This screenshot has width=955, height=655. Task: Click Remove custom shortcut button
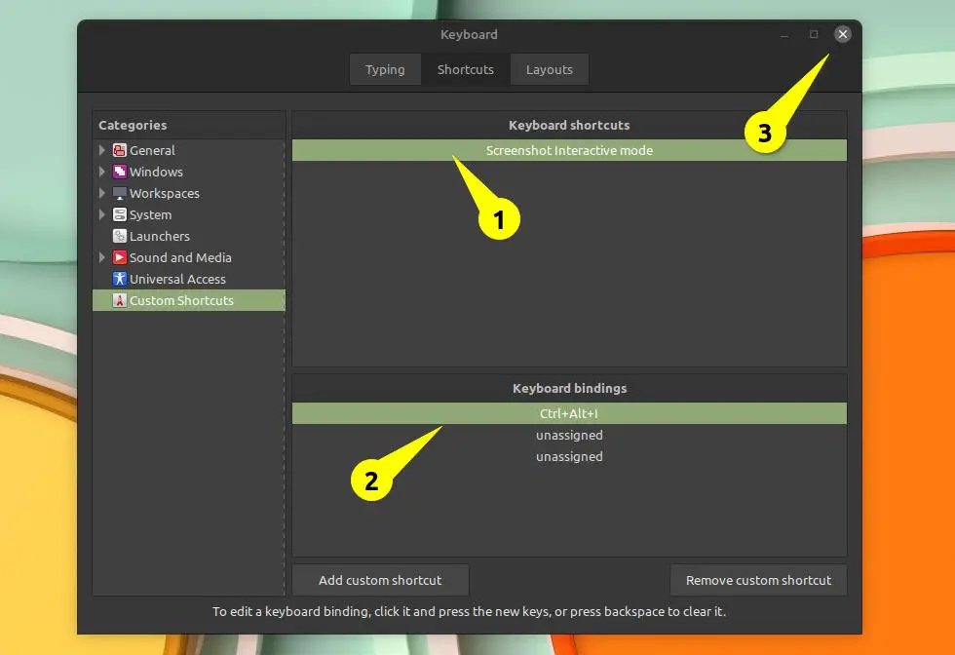point(758,580)
